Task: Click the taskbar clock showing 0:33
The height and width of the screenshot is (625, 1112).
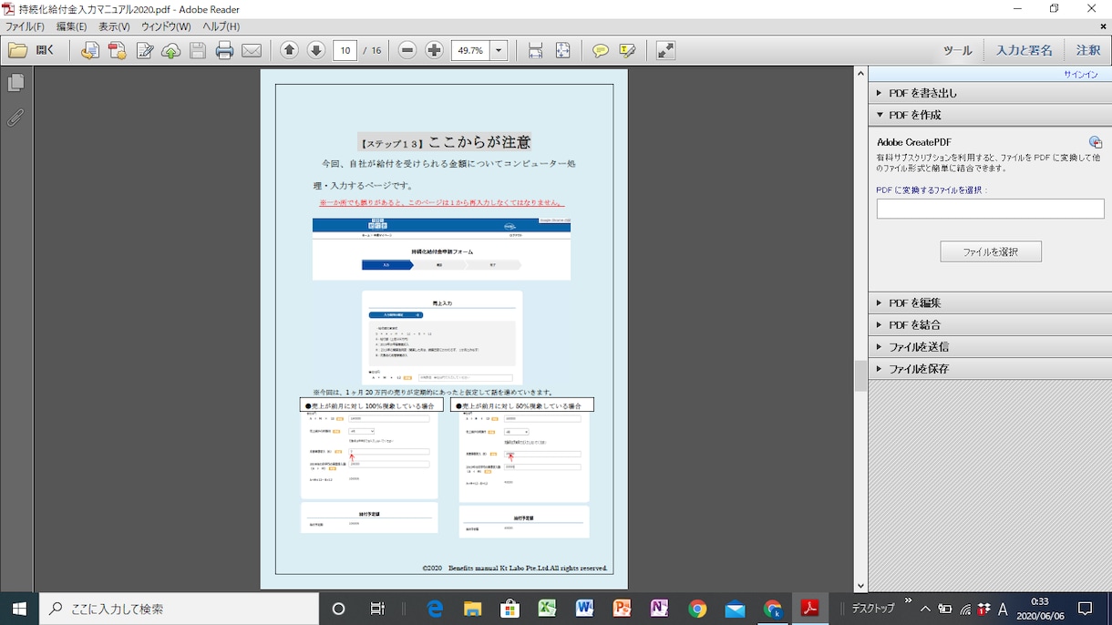Action: tap(1039, 609)
